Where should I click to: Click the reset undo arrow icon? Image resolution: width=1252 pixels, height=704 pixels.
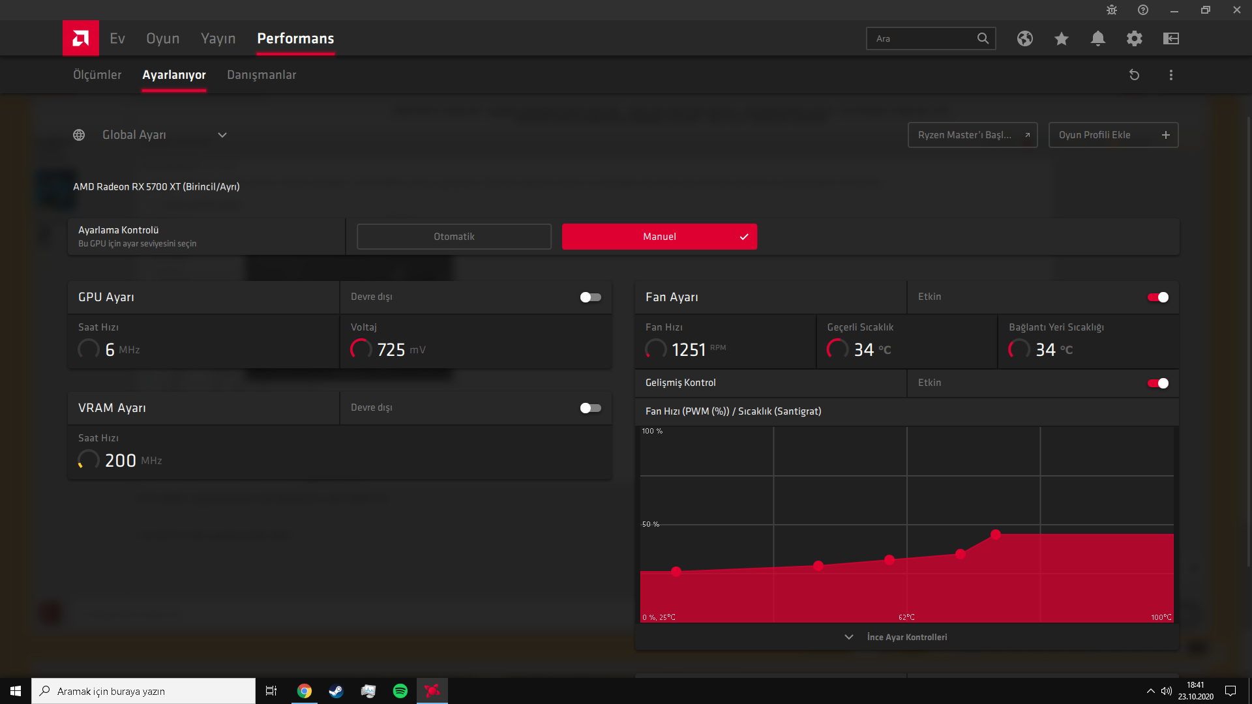1135,75
